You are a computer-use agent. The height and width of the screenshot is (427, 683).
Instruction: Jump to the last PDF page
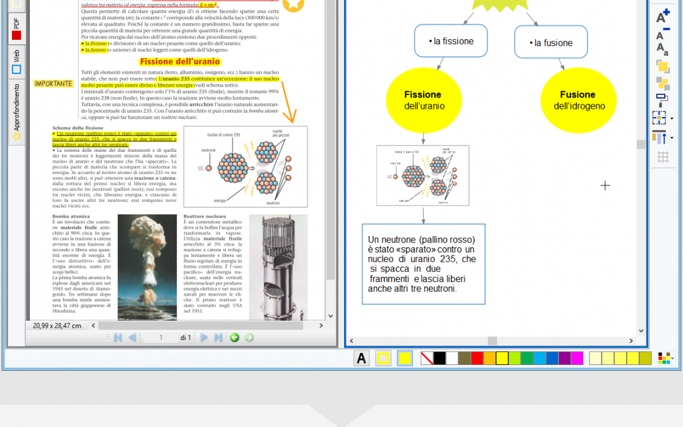pyautogui.click(x=218, y=338)
